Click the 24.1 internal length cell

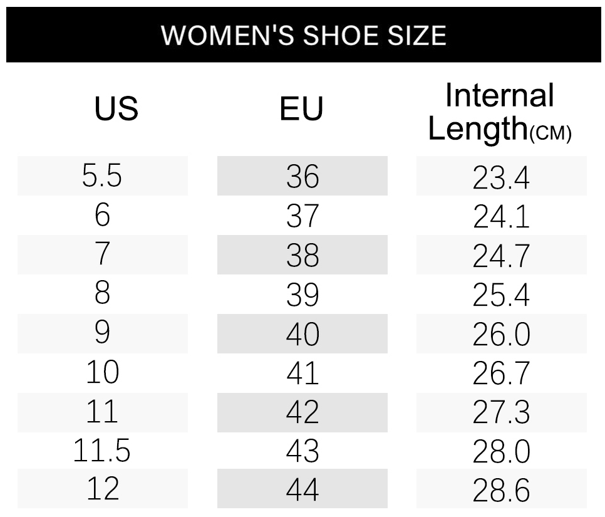(501, 217)
